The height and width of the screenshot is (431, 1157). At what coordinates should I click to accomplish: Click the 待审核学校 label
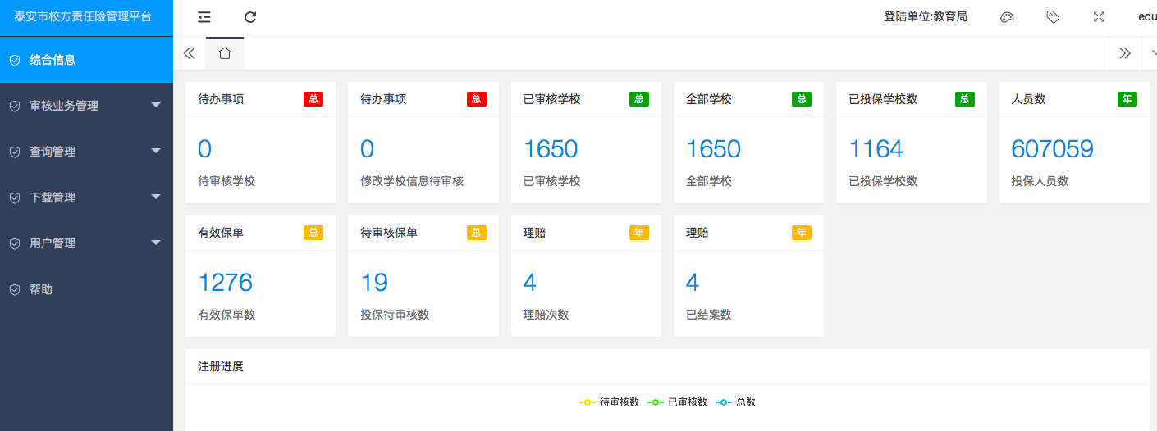coord(226,181)
